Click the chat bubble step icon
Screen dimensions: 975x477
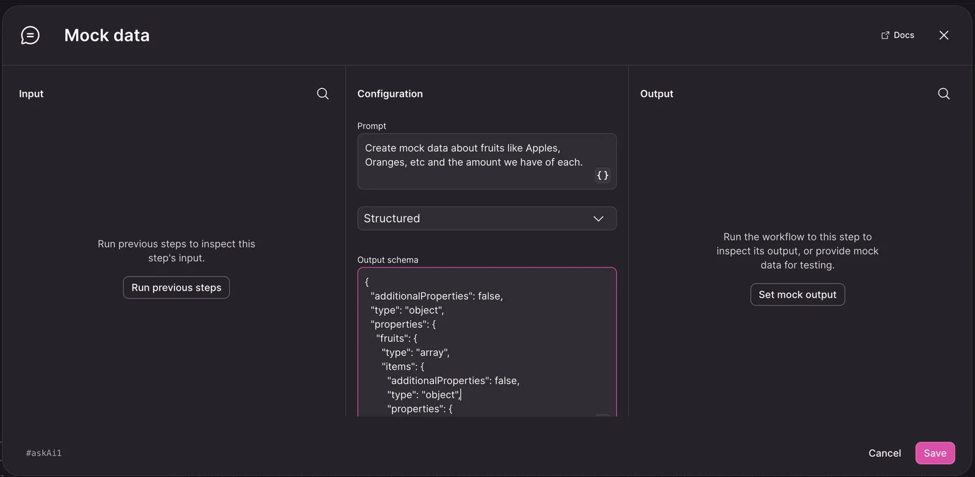click(30, 35)
